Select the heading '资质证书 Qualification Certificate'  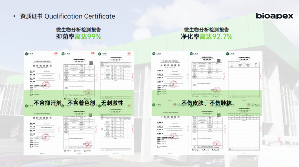coord(68,16)
